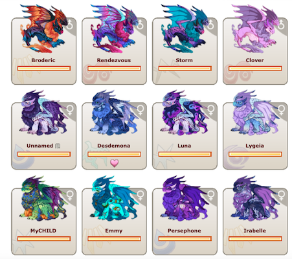
Task: Click Luna's name text
Action: [185, 146]
